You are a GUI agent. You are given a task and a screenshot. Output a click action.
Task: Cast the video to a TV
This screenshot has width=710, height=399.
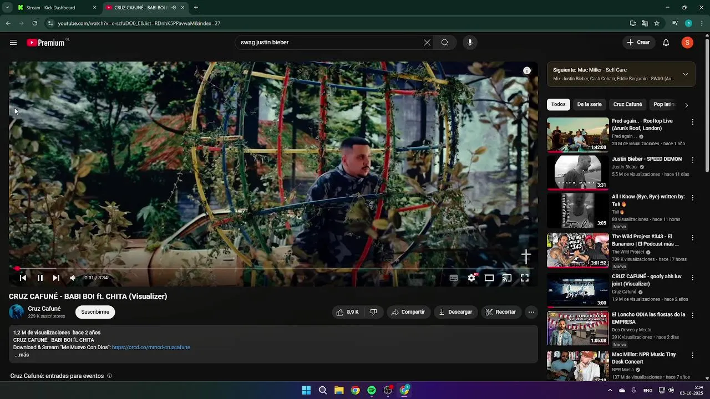pos(507,278)
